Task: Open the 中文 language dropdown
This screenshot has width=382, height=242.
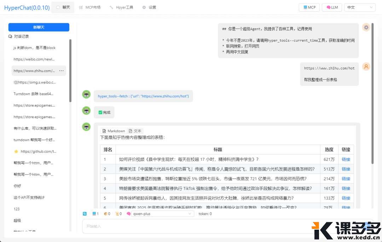Action: [x=360, y=7]
